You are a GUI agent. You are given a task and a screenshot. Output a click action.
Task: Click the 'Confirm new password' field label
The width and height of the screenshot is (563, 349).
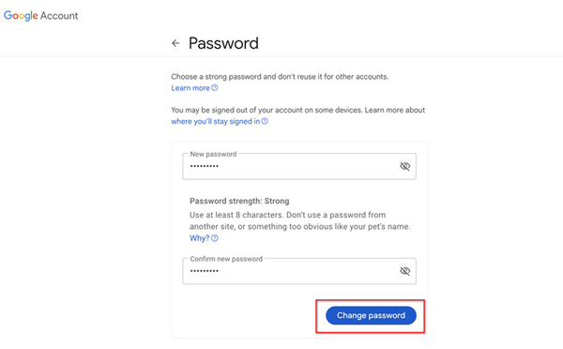[x=226, y=259]
